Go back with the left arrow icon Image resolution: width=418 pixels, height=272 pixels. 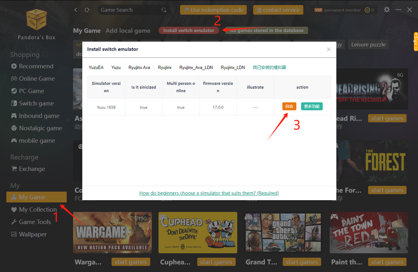76,10
